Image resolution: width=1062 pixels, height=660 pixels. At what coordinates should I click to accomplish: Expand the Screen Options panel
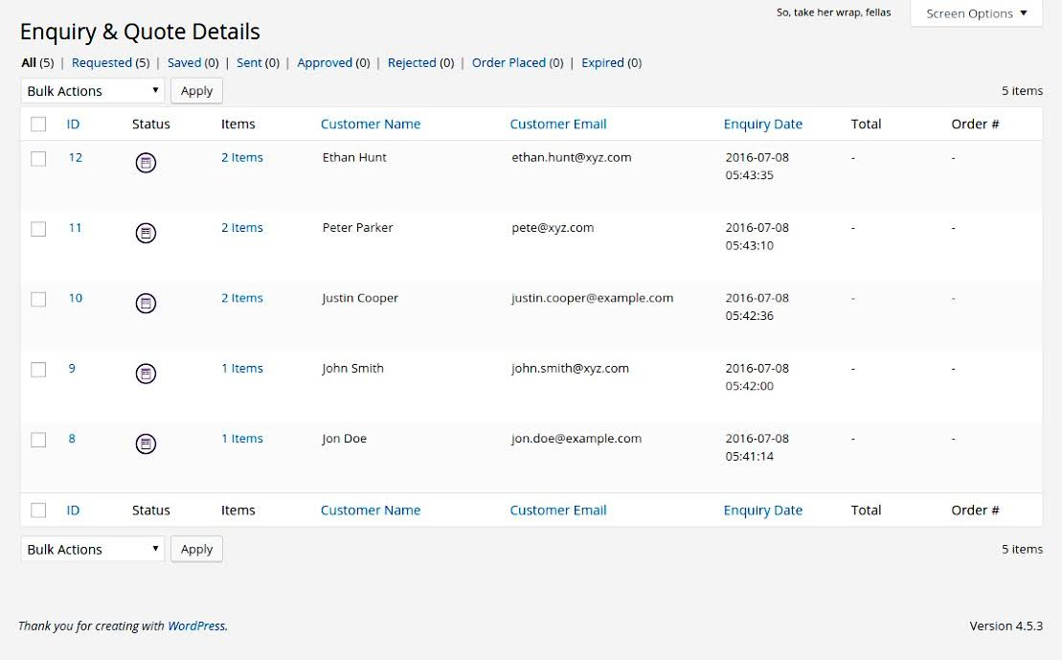(x=976, y=13)
